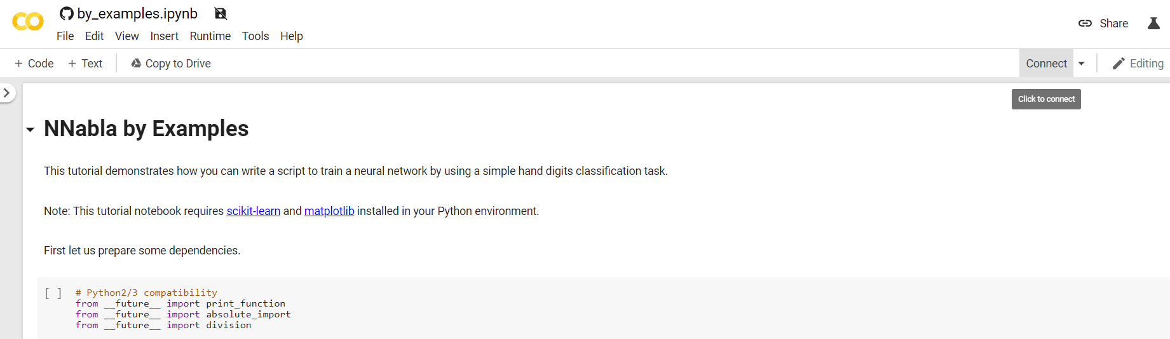Run the Python2/3 compatibility code cell
Image resolution: width=1170 pixels, height=339 pixels.
(x=53, y=293)
